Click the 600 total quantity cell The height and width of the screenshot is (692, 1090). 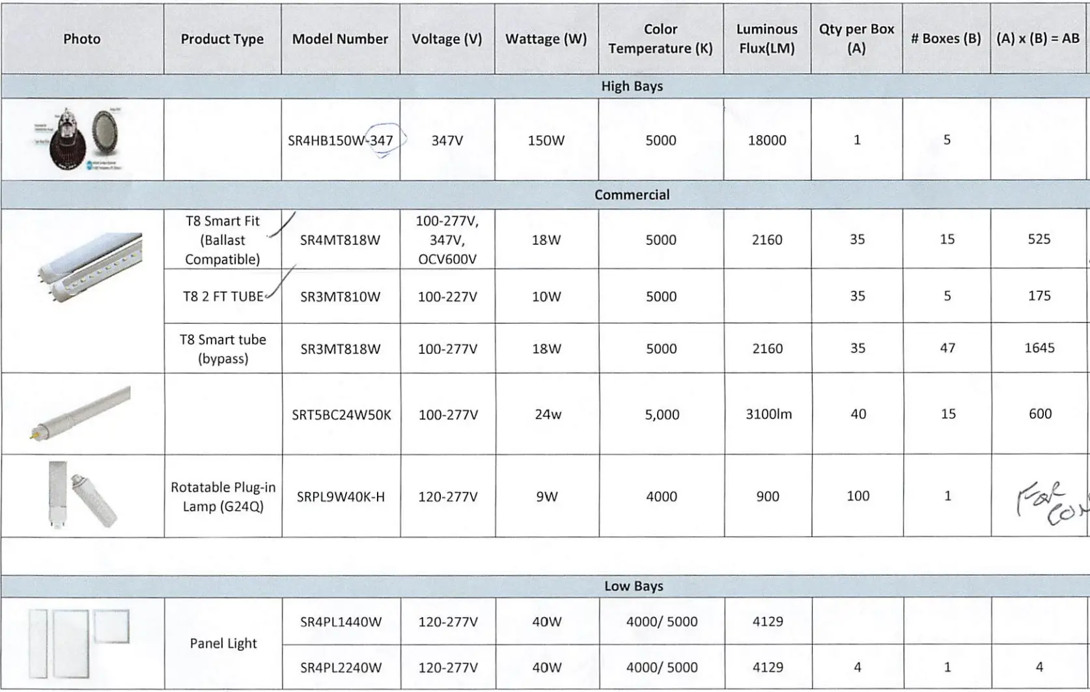(1040, 414)
